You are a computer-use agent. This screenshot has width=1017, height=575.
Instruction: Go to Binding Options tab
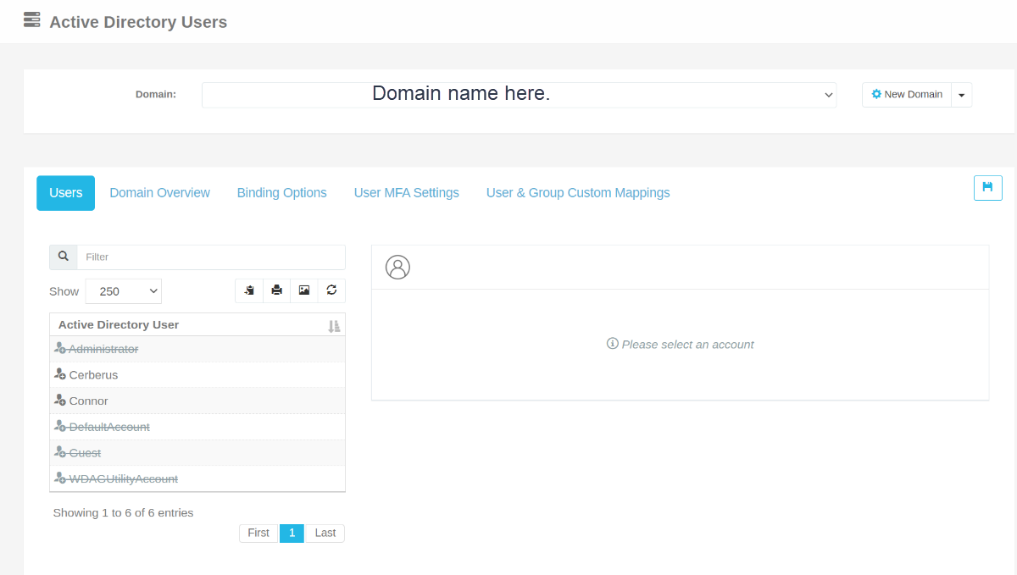click(x=281, y=193)
